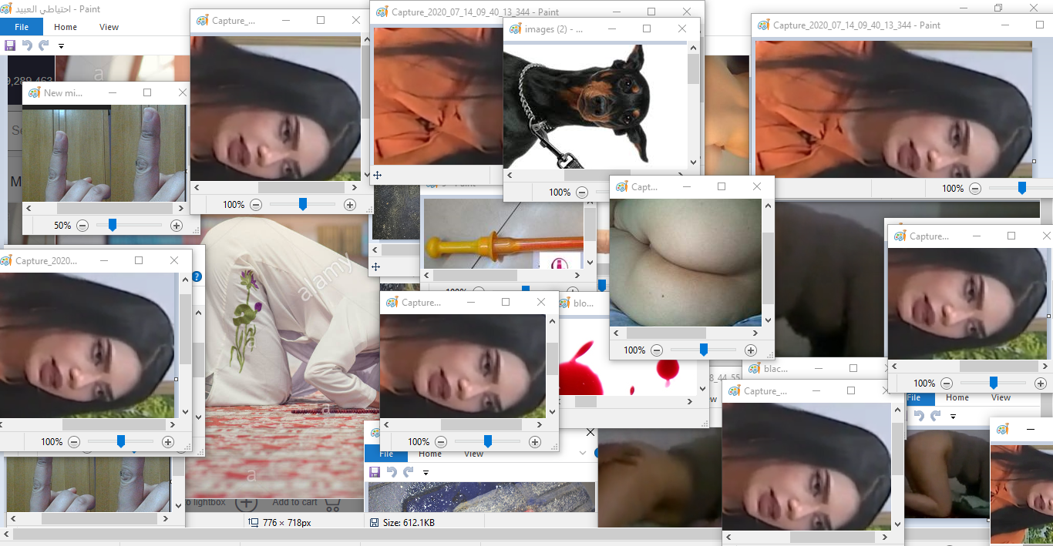The width and height of the screenshot is (1053, 546).
Task: Open Quick Access dropdown in bottom-right Paint window
Action: pyautogui.click(x=953, y=417)
